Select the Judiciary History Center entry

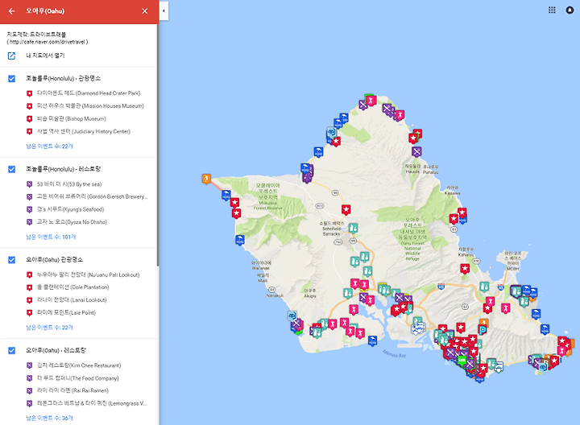point(84,131)
